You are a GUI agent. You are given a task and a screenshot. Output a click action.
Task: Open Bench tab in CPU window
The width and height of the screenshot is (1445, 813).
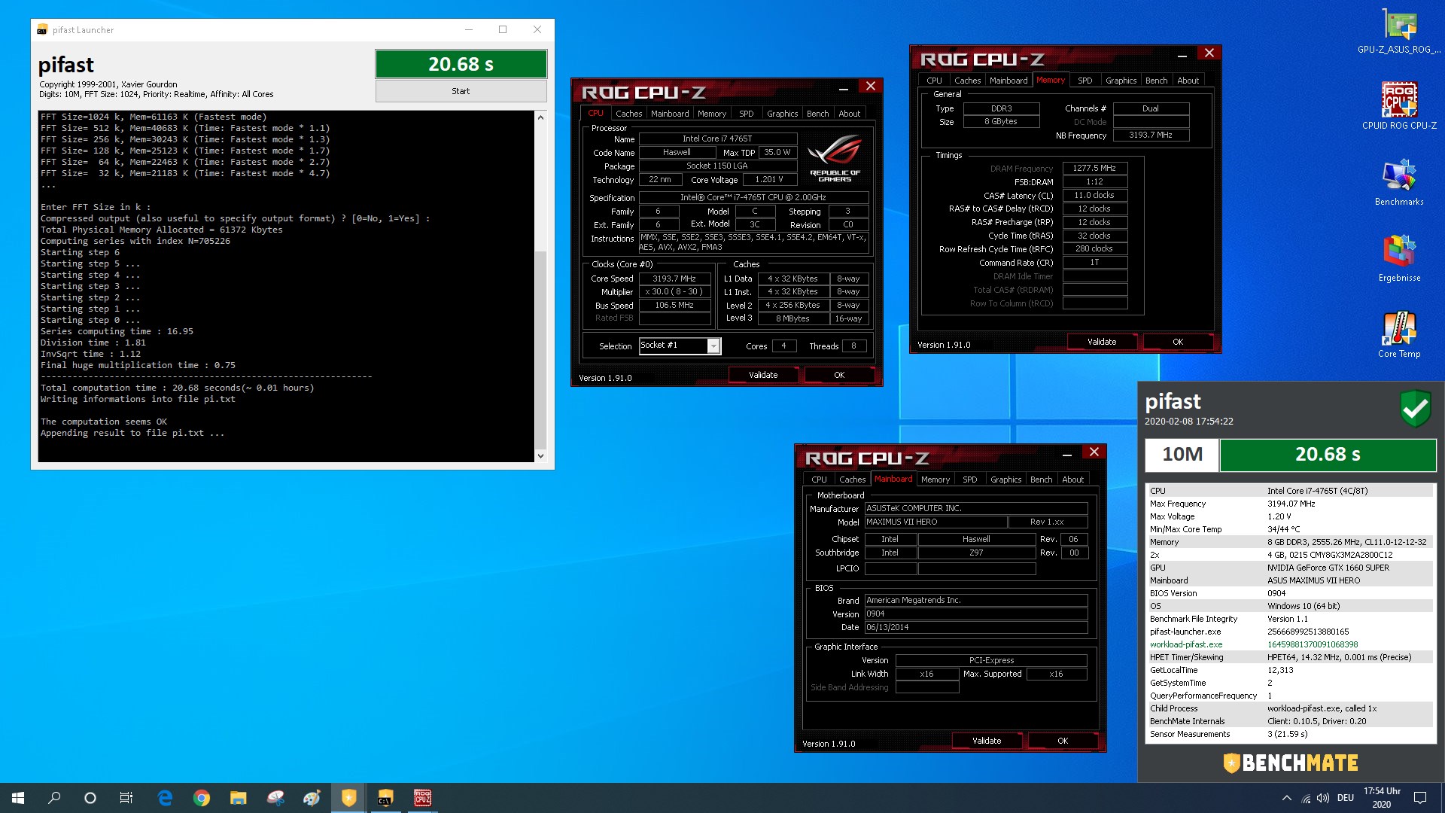tap(817, 114)
